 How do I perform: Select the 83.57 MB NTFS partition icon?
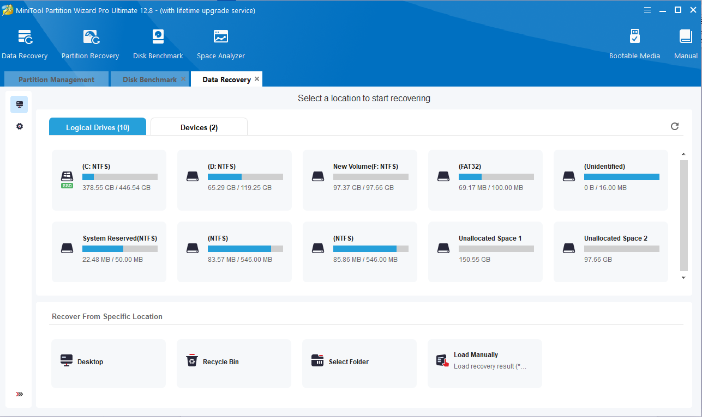(x=192, y=248)
